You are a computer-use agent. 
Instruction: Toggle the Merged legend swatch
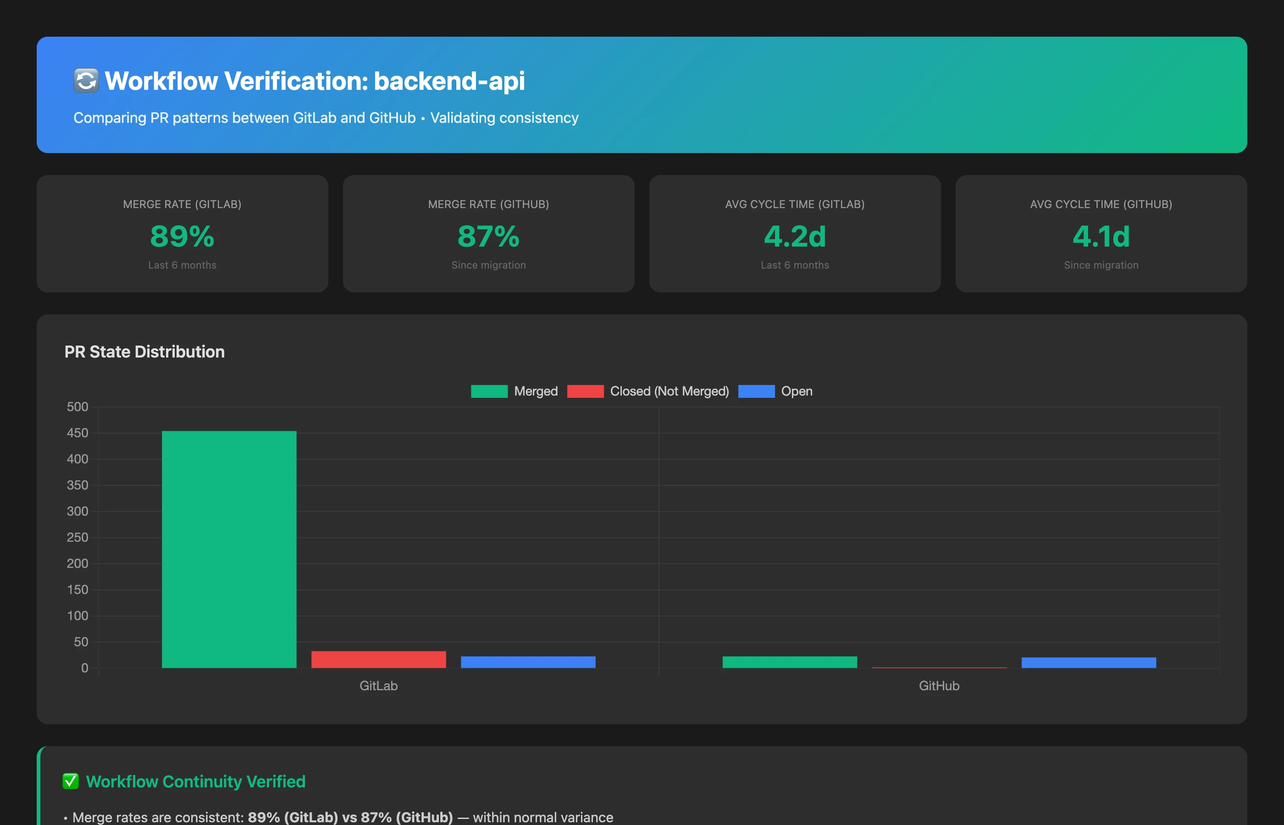(x=489, y=391)
